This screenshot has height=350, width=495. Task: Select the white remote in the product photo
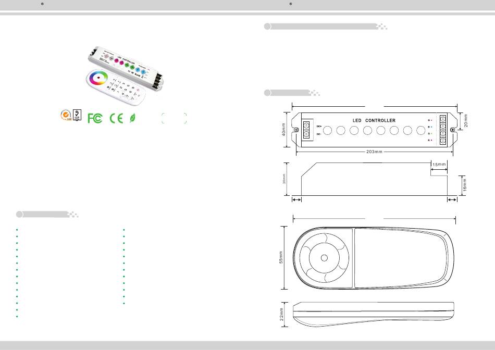(x=116, y=87)
